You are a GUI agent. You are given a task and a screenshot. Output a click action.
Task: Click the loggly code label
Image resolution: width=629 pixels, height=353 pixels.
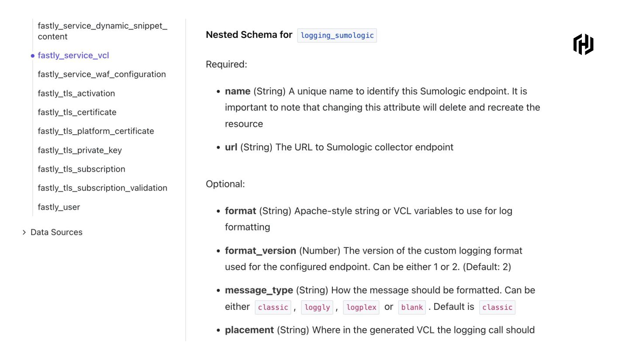click(x=317, y=307)
